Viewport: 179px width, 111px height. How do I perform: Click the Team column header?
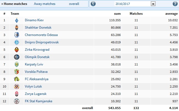click(x=15, y=14)
